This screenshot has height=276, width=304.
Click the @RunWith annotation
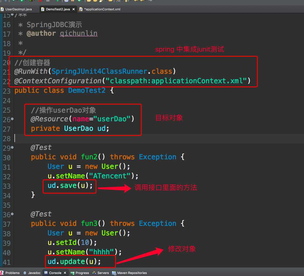click(31, 71)
